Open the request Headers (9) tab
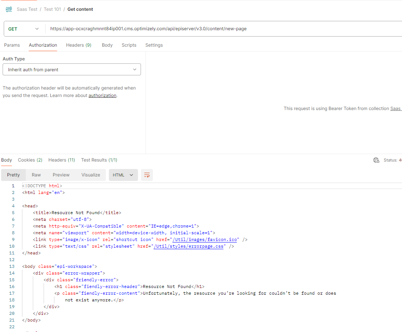This screenshot has height=332, width=402. [79, 45]
